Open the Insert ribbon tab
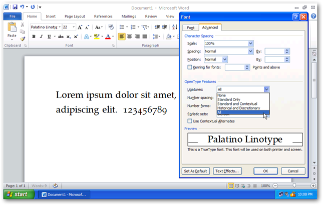The width and height of the screenshot is (323, 205). (x=51, y=16)
